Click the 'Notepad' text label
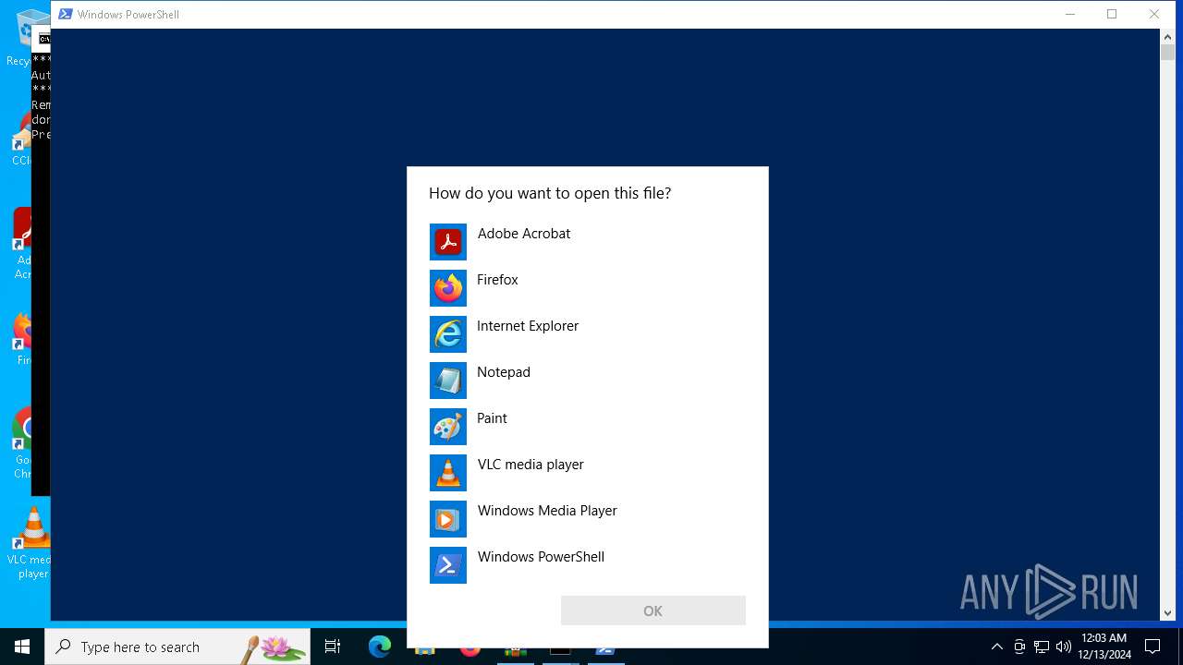 click(x=504, y=372)
